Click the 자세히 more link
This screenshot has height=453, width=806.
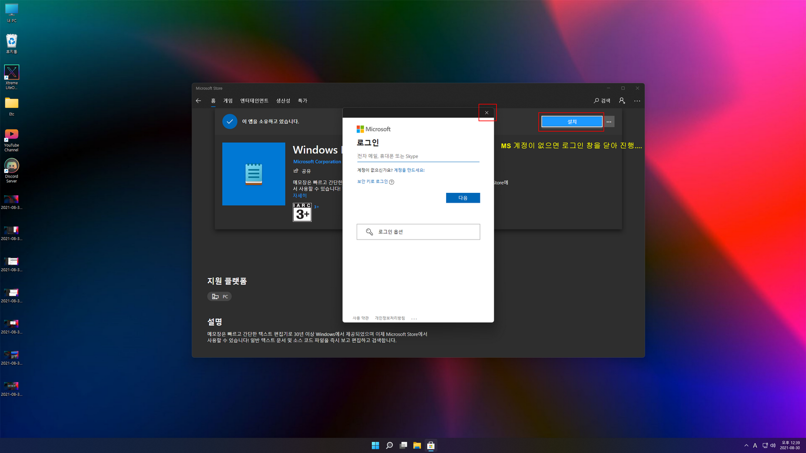[x=300, y=196]
